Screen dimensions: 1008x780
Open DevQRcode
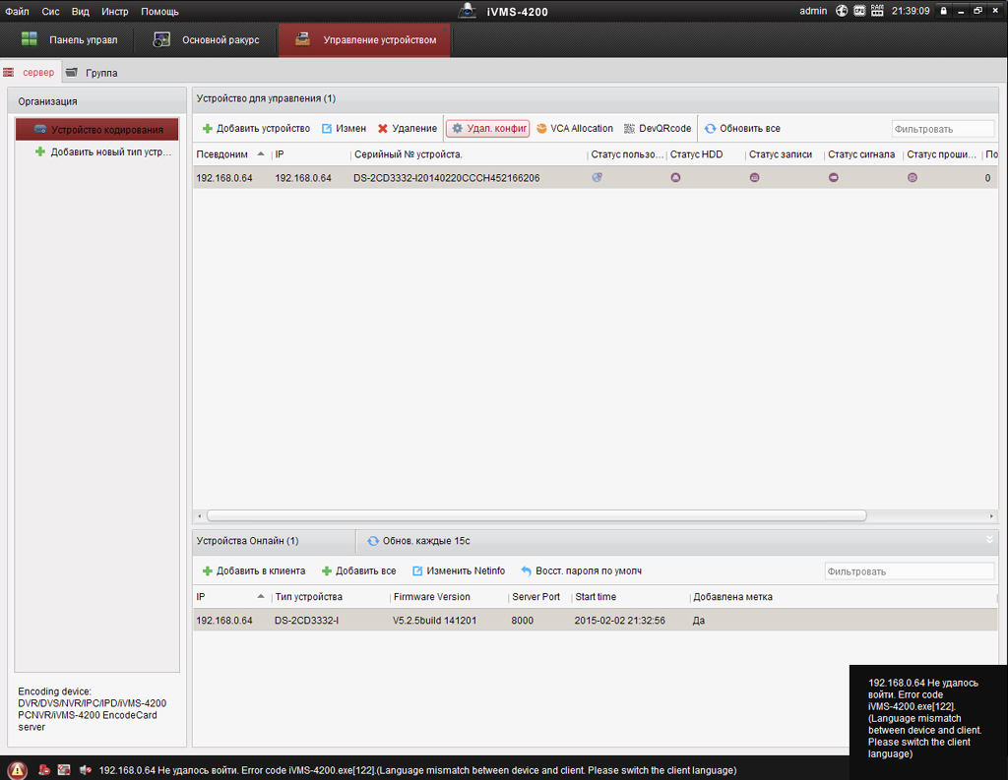click(x=658, y=129)
